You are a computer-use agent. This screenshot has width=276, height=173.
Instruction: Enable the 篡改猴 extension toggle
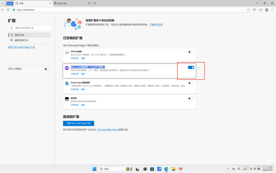pyautogui.click(x=191, y=99)
